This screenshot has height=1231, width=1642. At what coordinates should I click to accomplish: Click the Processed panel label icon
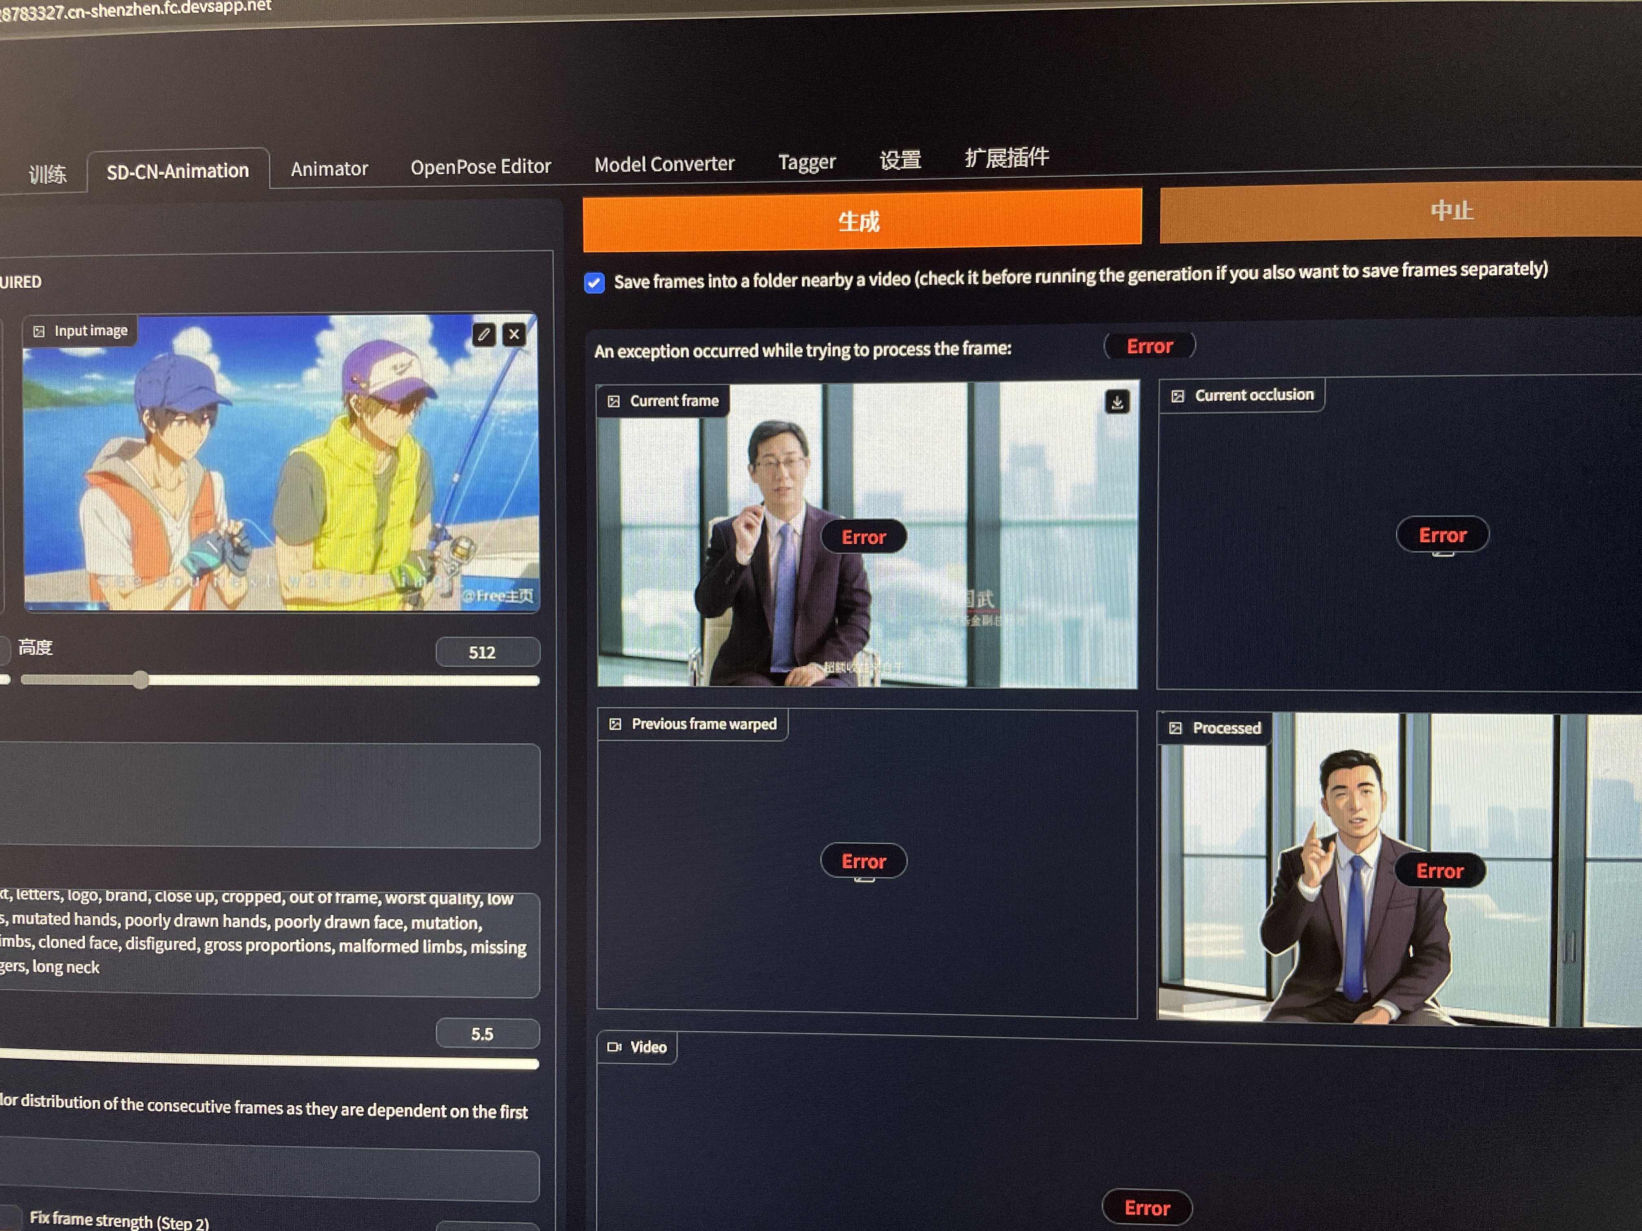pos(1176,728)
